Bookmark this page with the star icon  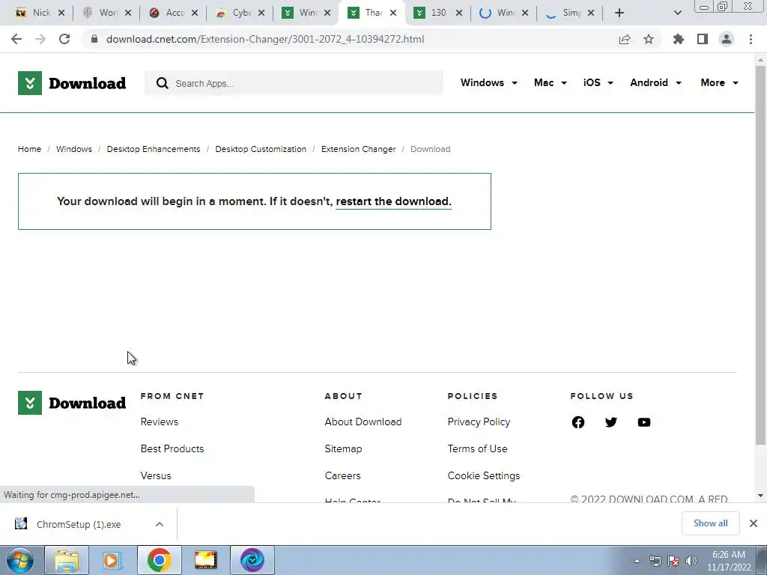point(649,39)
